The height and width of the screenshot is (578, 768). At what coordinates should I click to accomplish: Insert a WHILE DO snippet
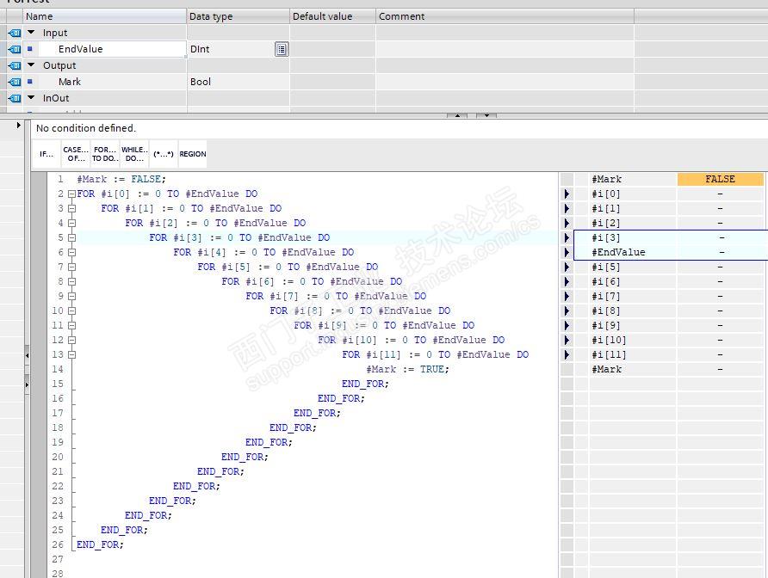coord(134,154)
